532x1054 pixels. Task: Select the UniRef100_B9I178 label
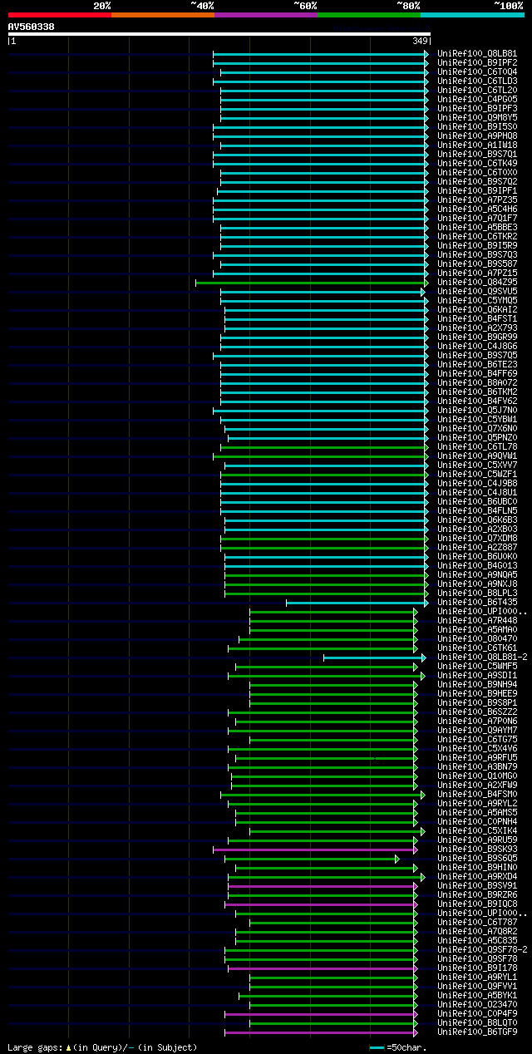click(477, 968)
